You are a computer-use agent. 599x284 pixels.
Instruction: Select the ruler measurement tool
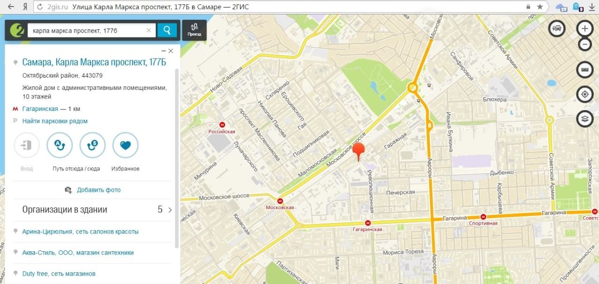(x=584, y=69)
